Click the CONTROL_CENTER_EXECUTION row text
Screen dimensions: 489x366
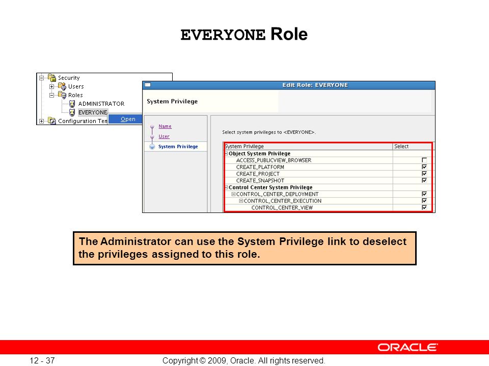[283, 201]
